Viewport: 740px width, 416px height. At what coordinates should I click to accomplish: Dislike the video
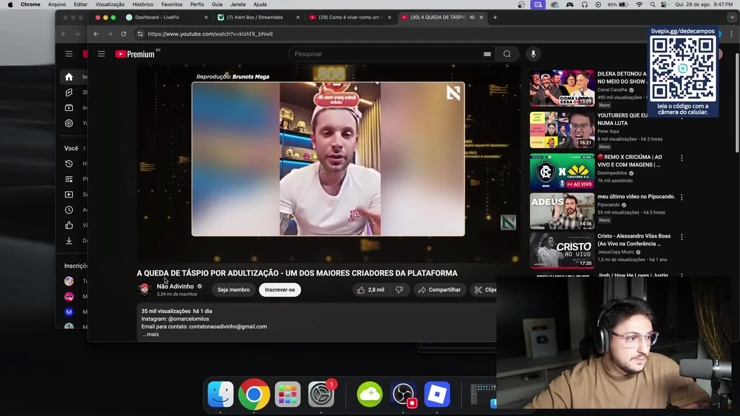click(399, 289)
